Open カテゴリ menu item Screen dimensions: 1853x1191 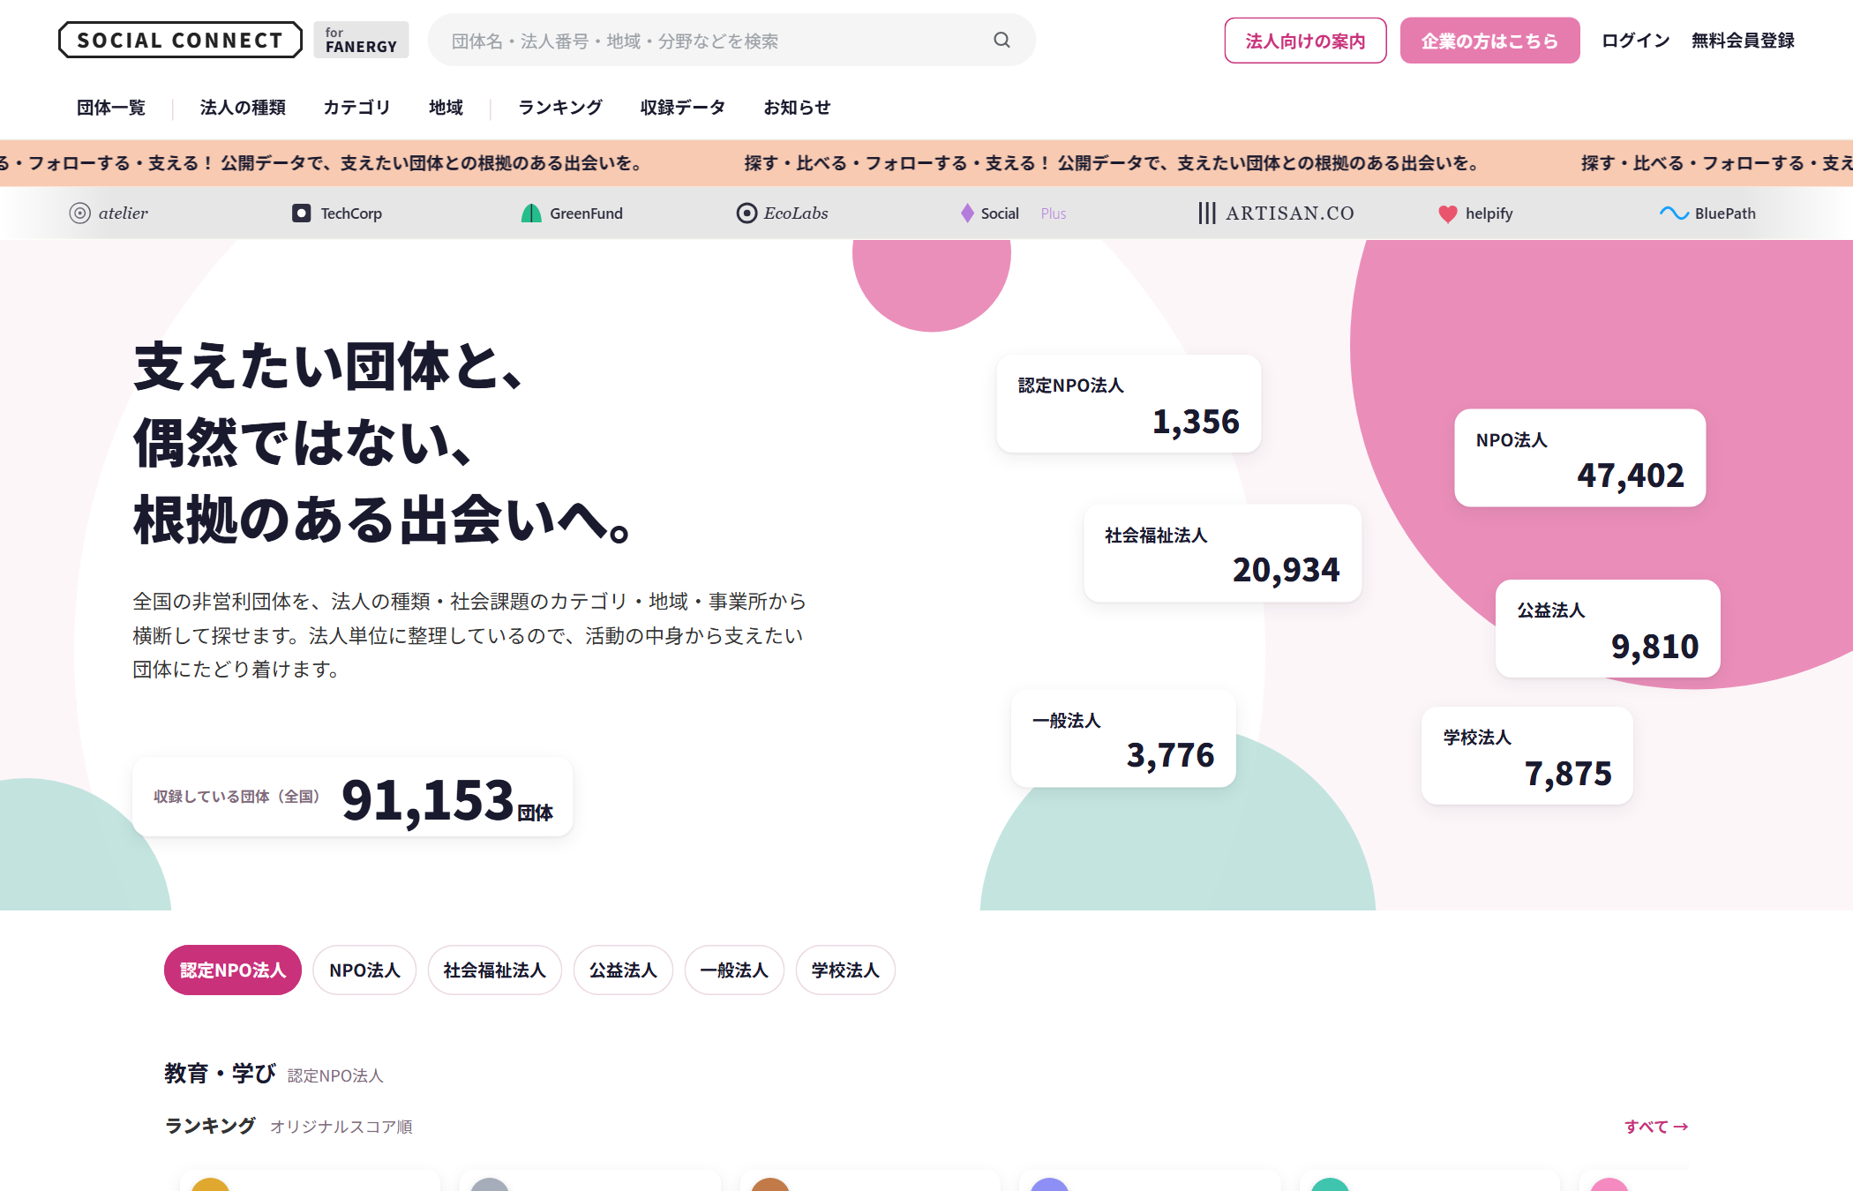[x=356, y=108]
